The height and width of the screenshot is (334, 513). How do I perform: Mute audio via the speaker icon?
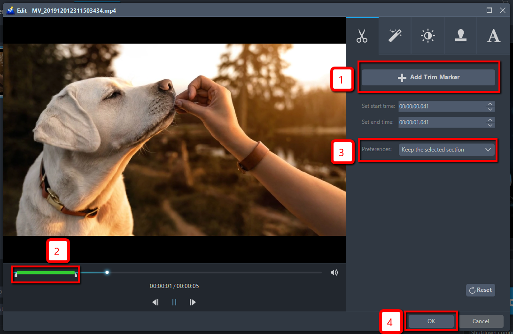[x=334, y=272]
